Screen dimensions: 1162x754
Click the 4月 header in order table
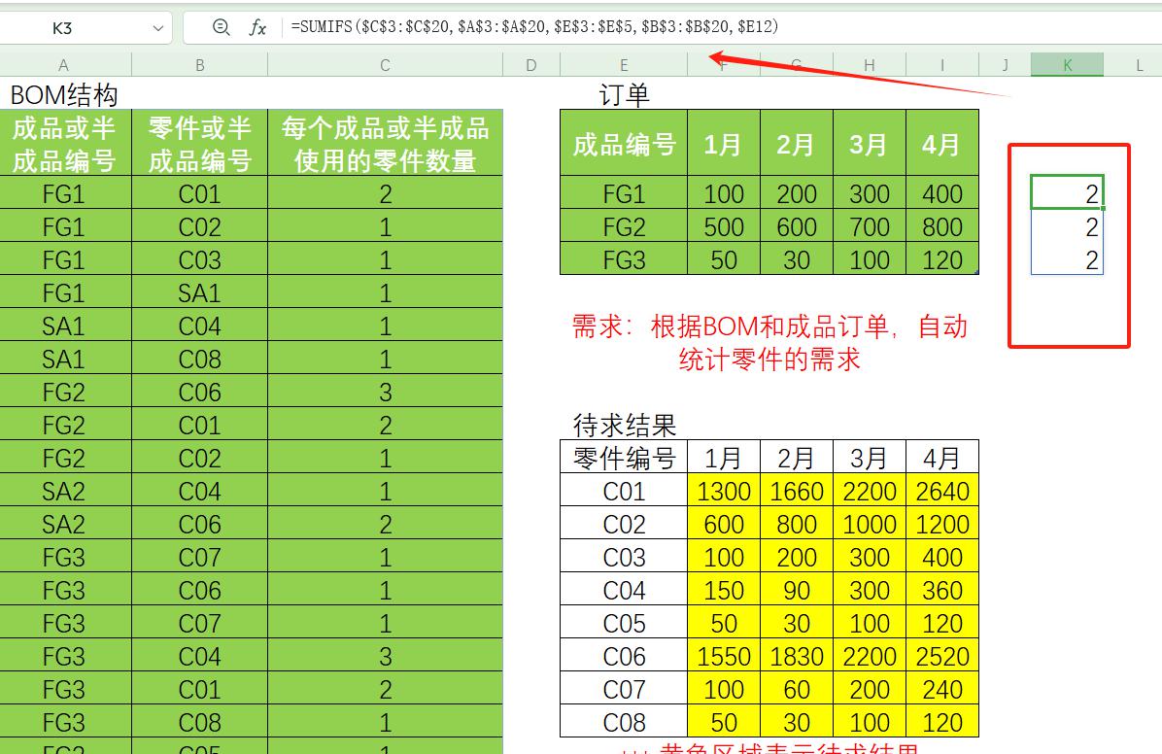[942, 143]
